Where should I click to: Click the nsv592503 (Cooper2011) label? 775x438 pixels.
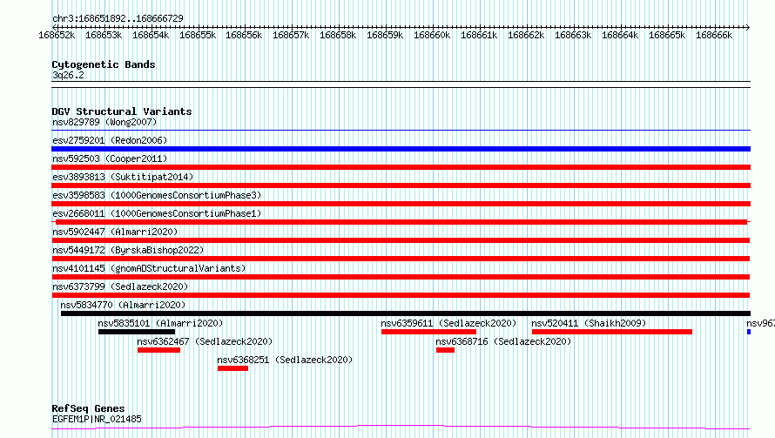pos(110,158)
